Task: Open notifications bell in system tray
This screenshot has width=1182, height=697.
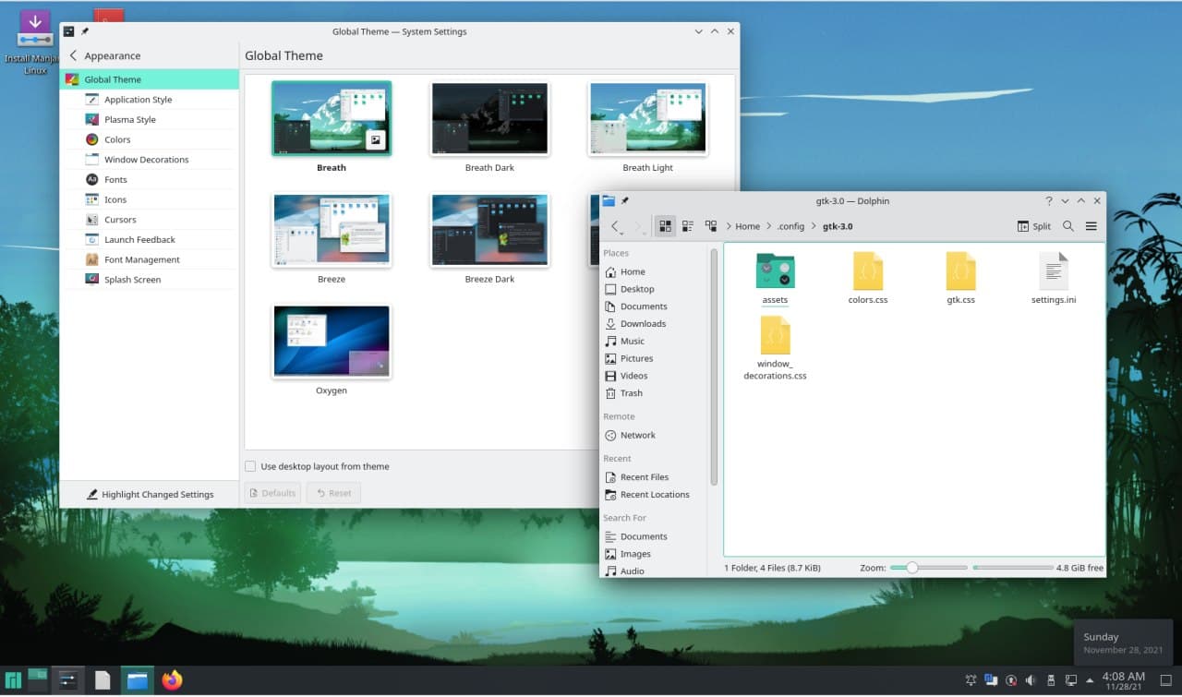Action: [971, 680]
